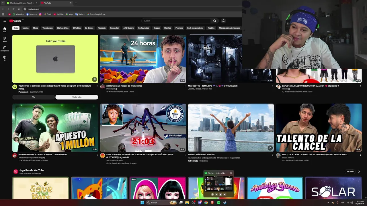Image resolution: width=367 pixels, height=206 pixels.
Task: Click the search magnifier button
Action: [x=214, y=21]
